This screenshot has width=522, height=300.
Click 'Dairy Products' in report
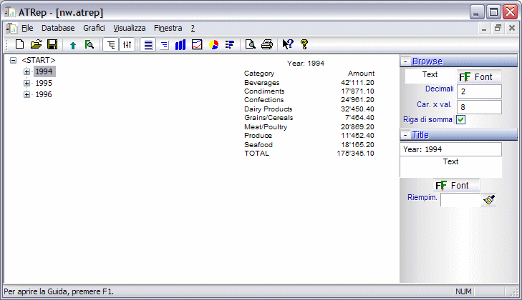tap(268, 109)
